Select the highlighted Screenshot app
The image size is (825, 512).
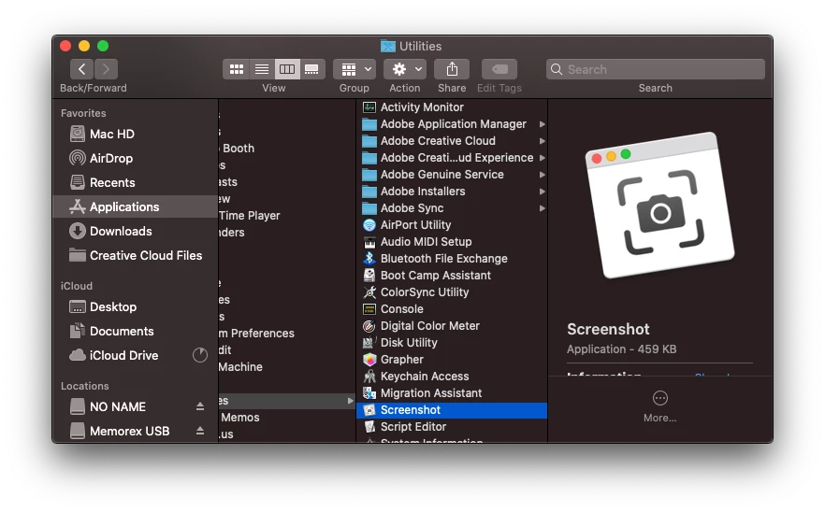pos(452,410)
